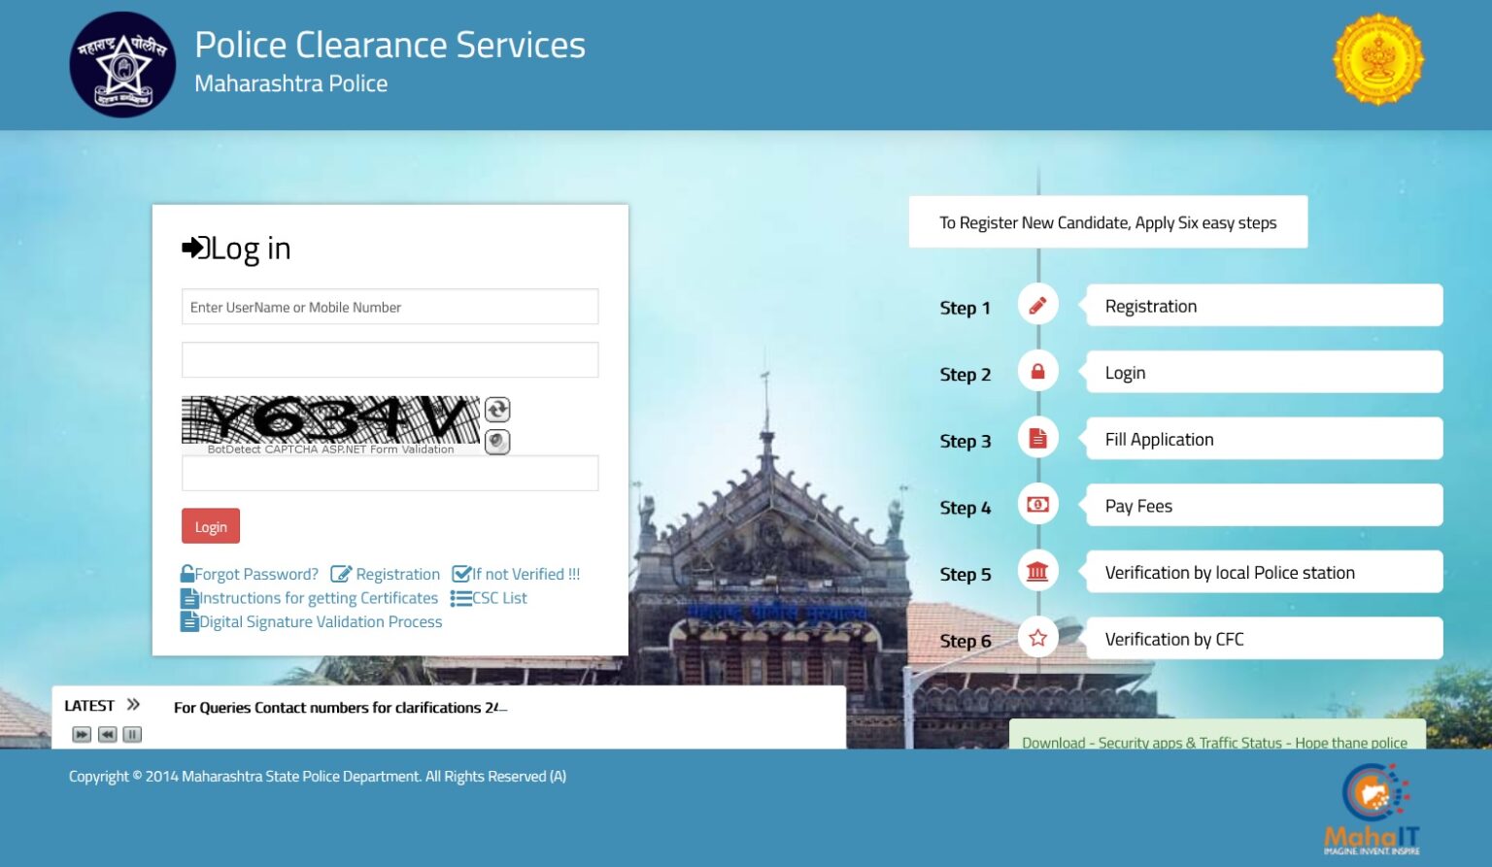
Task: Play the CAPTCHA audio
Action: (496, 442)
